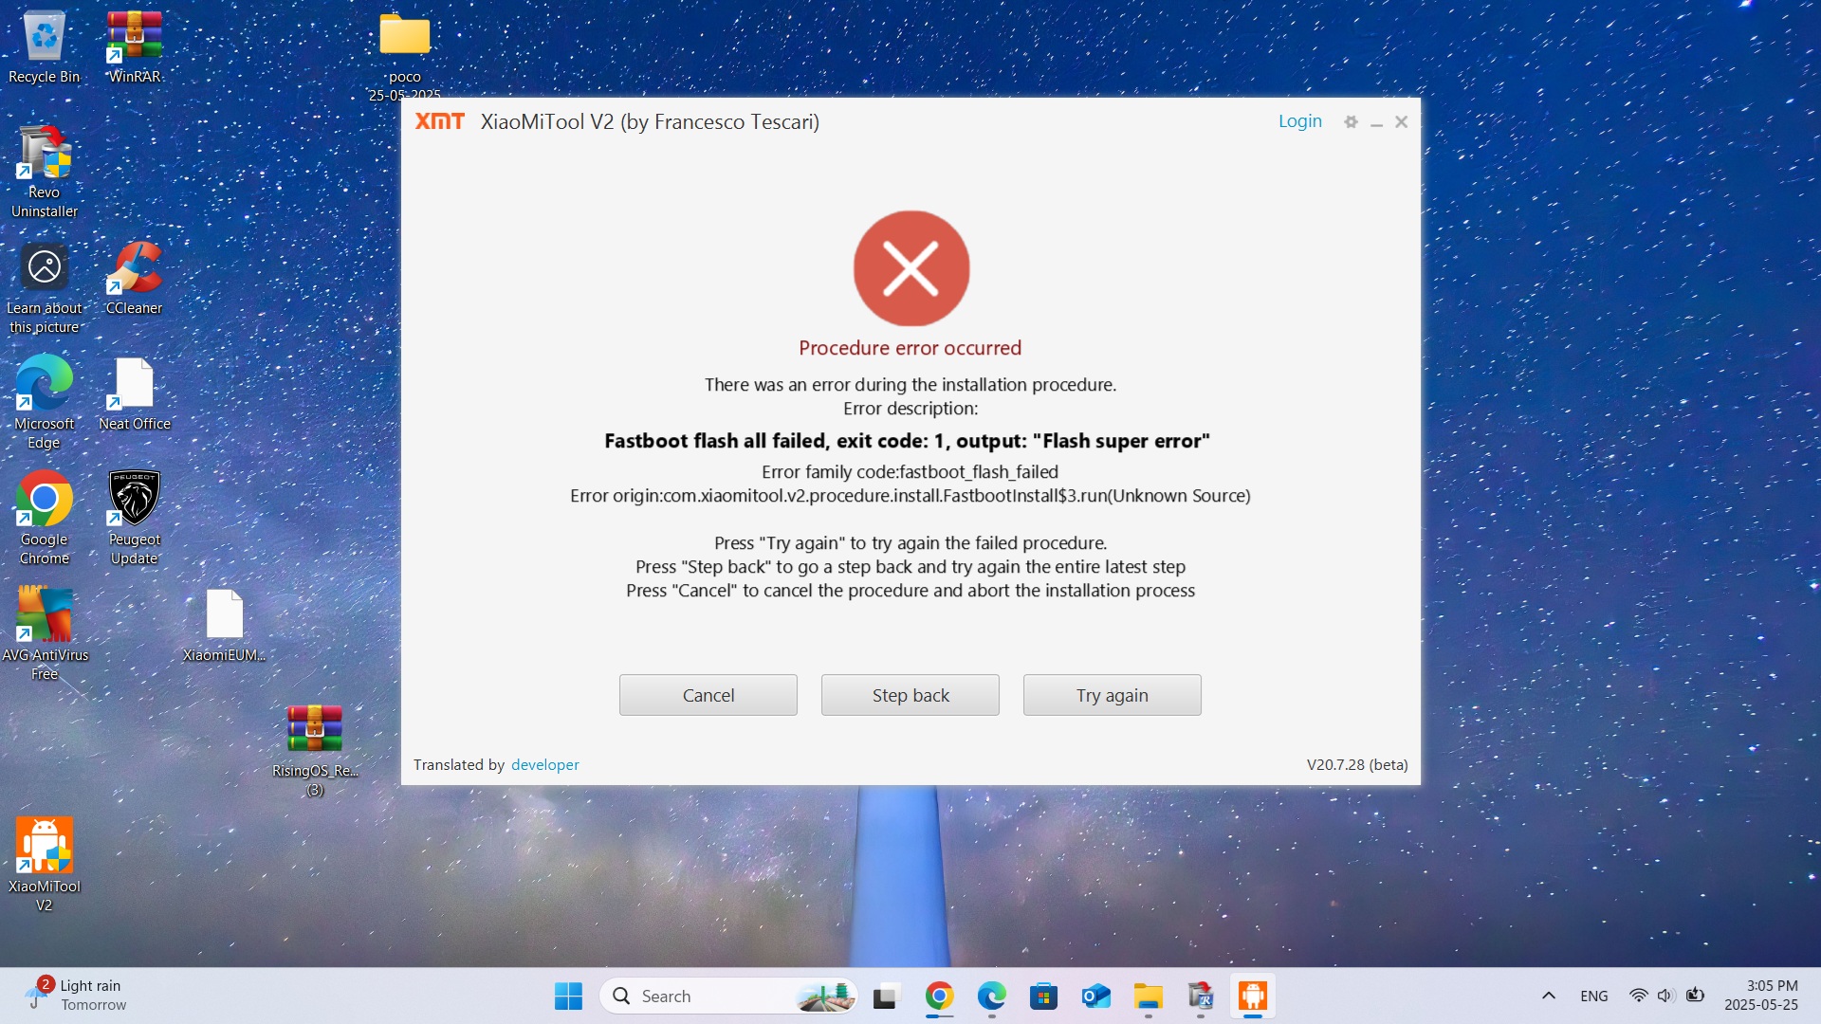The width and height of the screenshot is (1821, 1024).
Task: Select the Neat Office shortcut
Action: coord(134,394)
